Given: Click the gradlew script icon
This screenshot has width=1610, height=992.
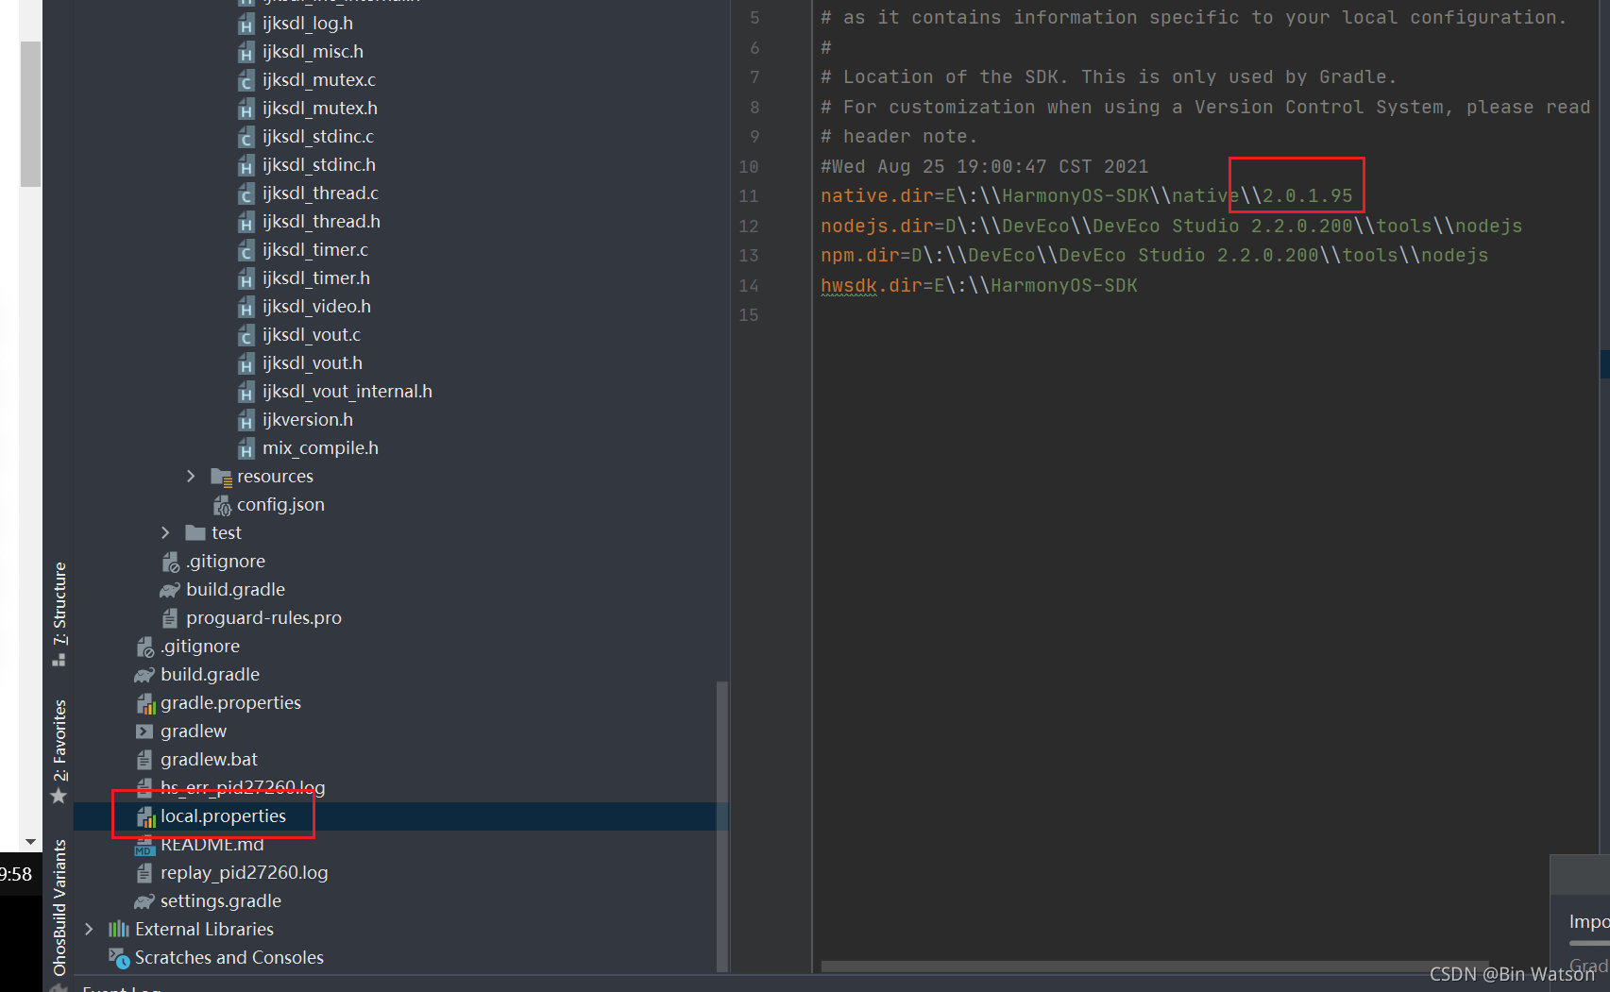Looking at the screenshot, I should coord(144,731).
